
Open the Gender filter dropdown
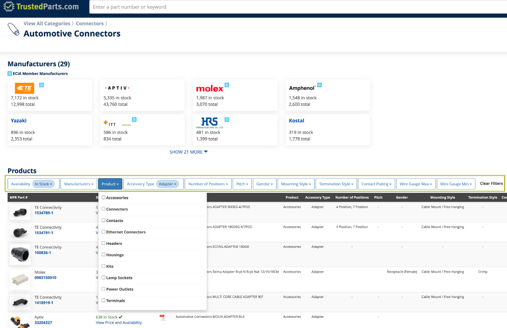pyautogui.click(x=264, y=184)
